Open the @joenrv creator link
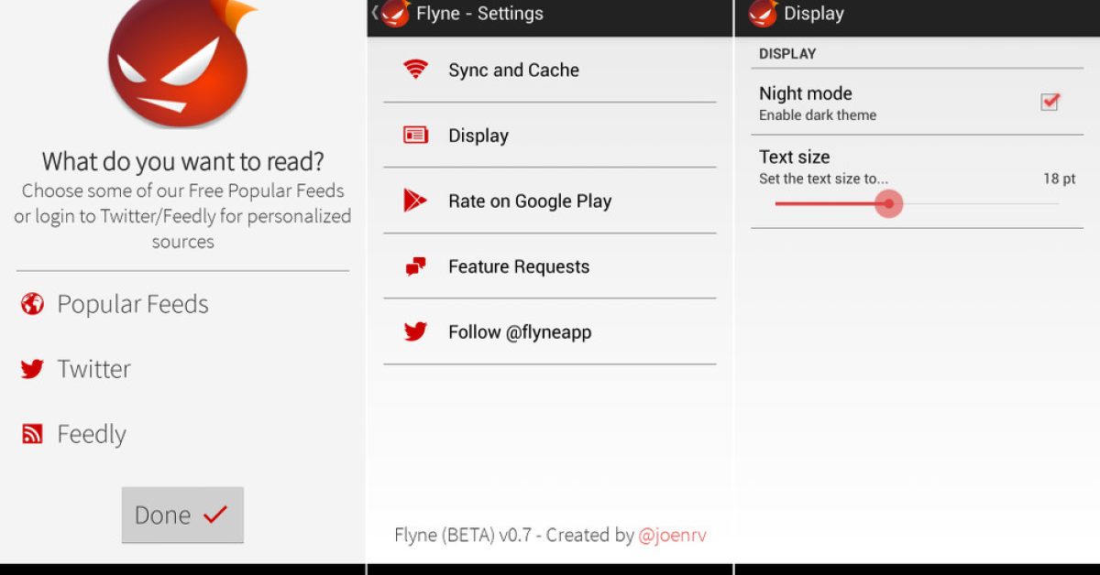 pos(672,535)
